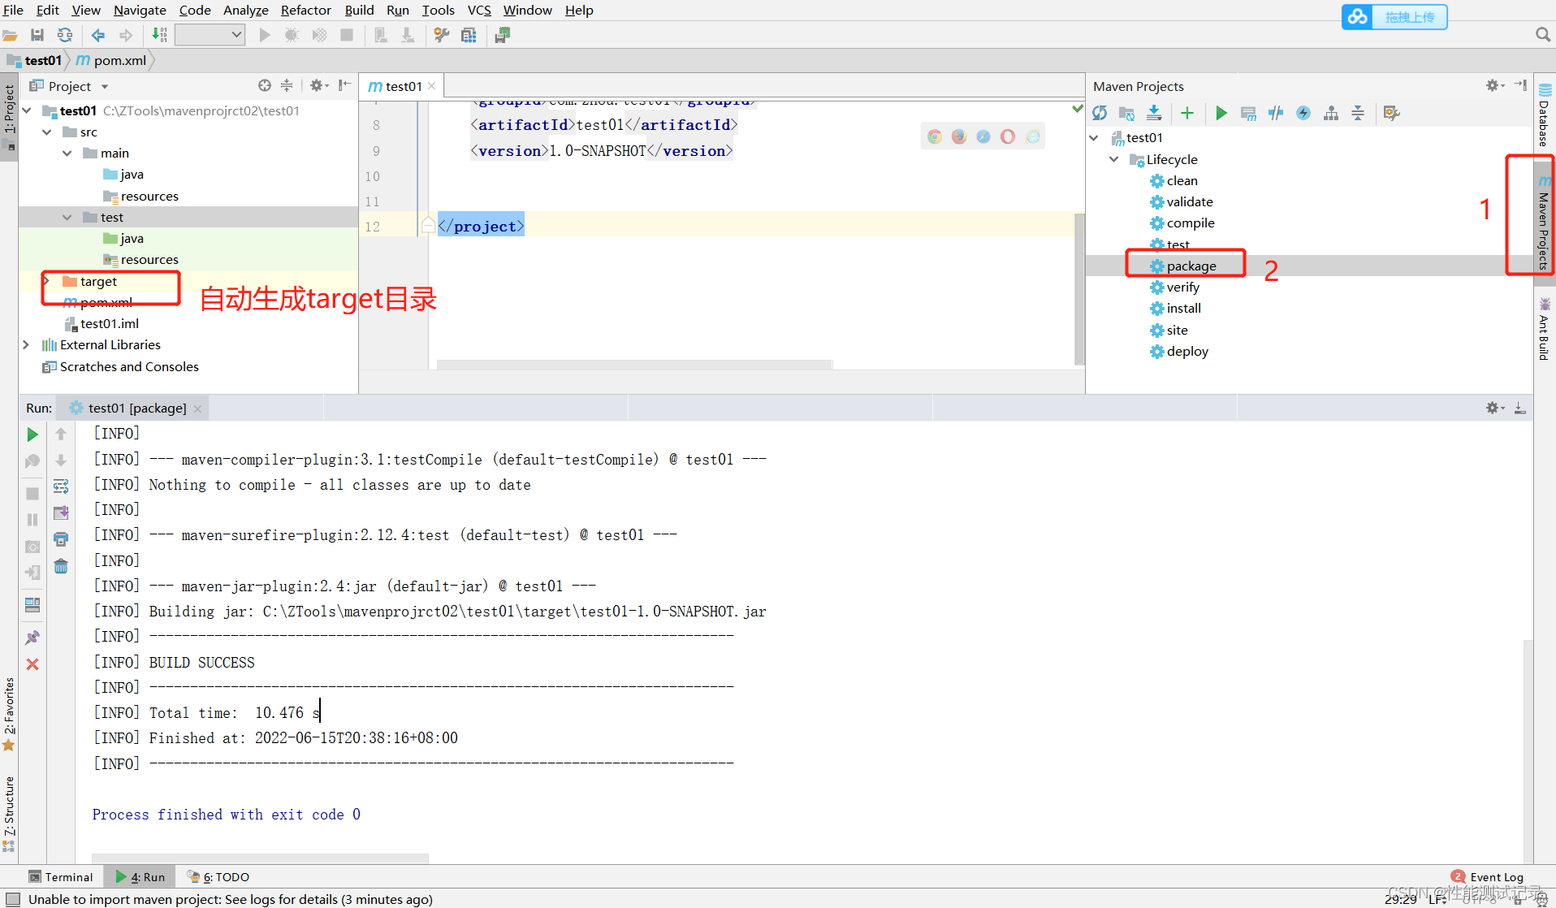Expand External Libraries node
Image resolution: width=1556 pixels, height=908 pixels.
coord(27,345)
